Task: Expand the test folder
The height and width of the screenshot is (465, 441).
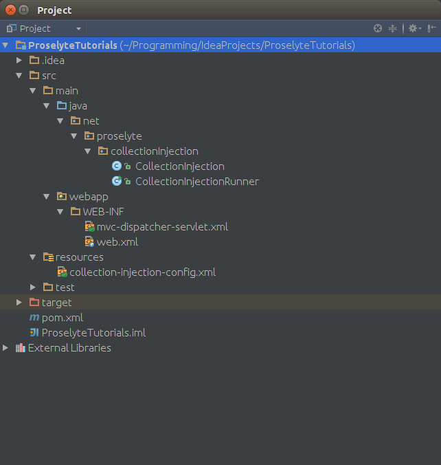Action: click(33, 288)
